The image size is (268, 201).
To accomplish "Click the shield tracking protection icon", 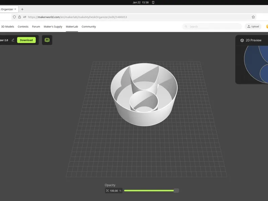I will (x=14, y=17).
